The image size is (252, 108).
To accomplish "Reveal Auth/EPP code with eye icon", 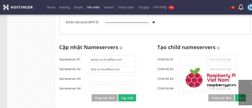I will 154,22.
